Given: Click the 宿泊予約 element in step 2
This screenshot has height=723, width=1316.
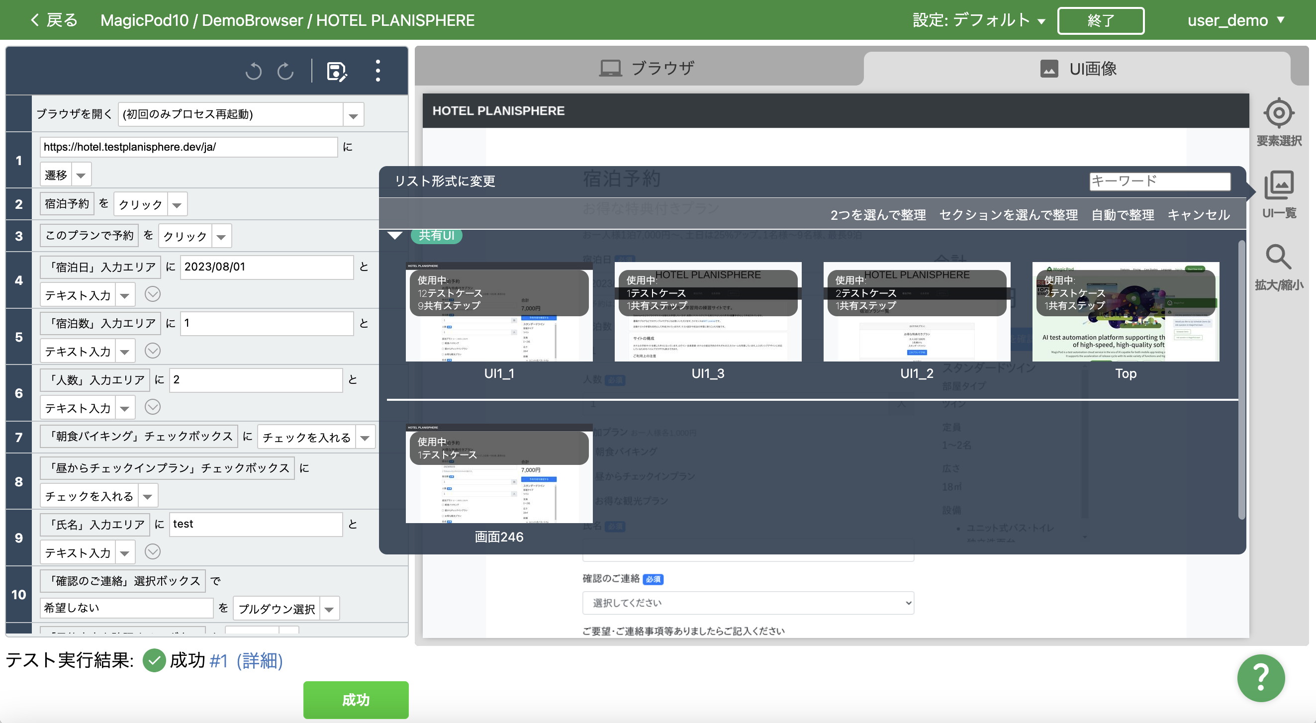Looking at the screenshot, I should 67,204.
